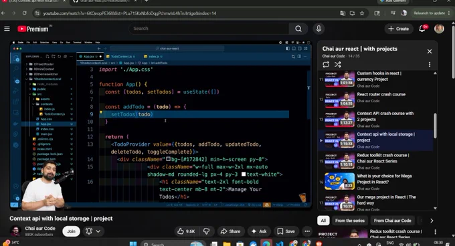455x246 pixels.
Task: Reload the page in the browser
Action: (24, 13)
